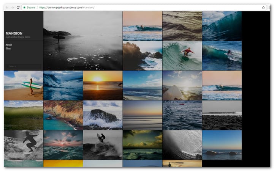Viewport: 274px width, 171px height.
Task: Open the orange sunset over ocean photo
Action: pyautogui.click(x=103, y=85)
